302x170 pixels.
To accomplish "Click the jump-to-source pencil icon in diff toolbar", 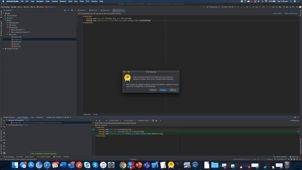I will (x=100, y=121).
